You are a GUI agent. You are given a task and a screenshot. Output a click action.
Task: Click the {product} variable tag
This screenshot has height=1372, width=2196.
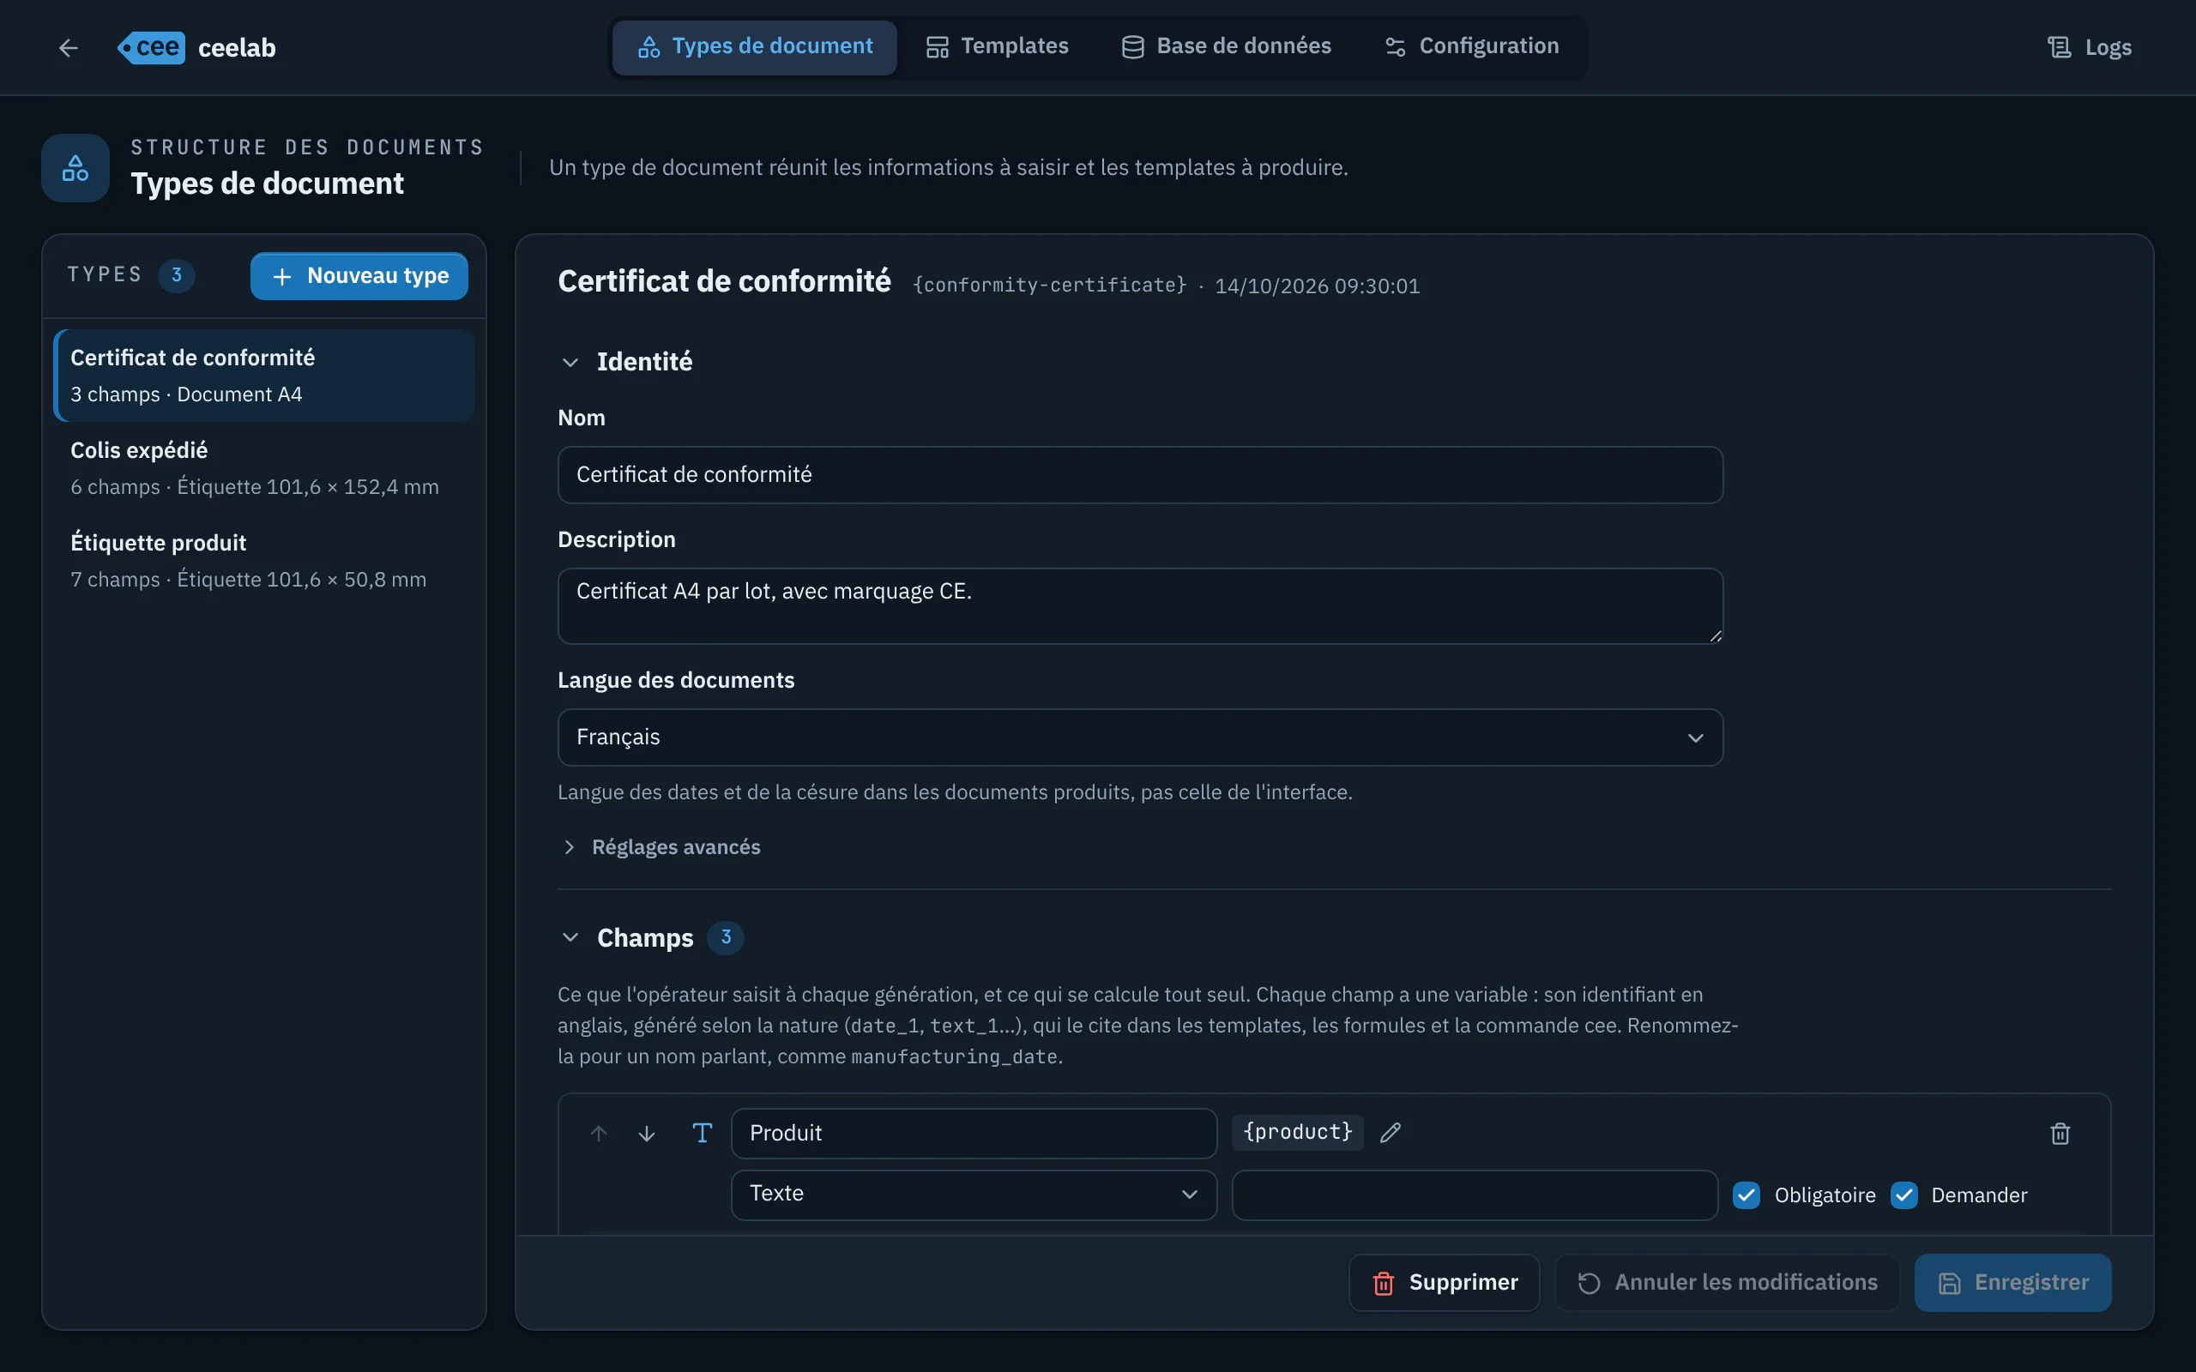[x=1297, y=1133]
